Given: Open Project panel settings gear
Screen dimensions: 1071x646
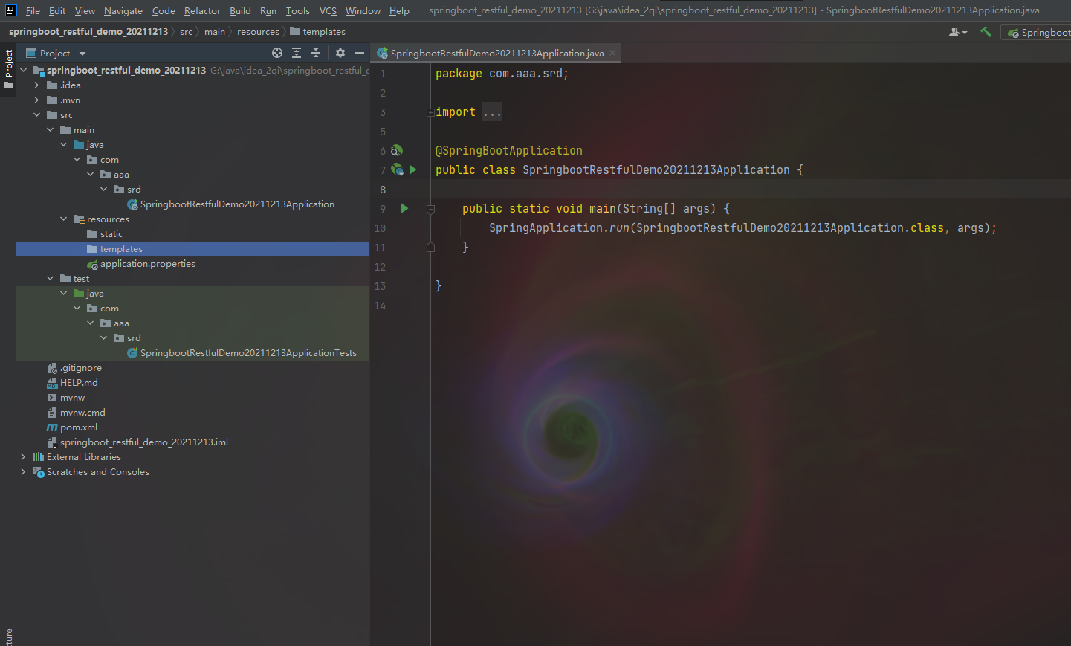Looking at the screenshot, I should (x=340, y=53).
